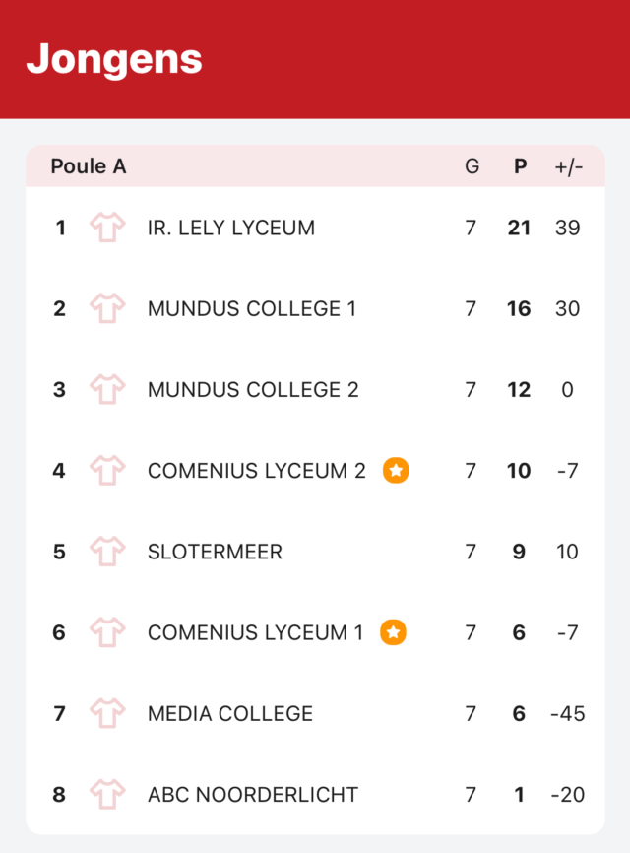Open the MUNDUS COLLEGE 1 team name

(252, 308)
